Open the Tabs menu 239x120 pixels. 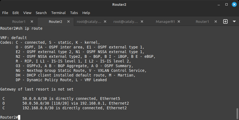point(74,13)
